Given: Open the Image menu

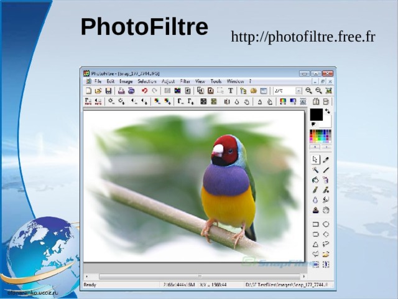Looking at the screenshot, I should tap(126, 82).
